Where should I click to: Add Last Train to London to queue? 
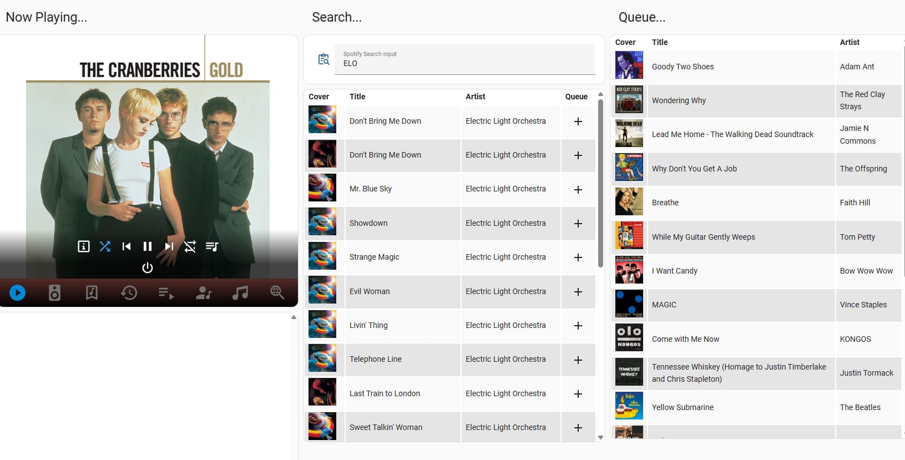pyautogui.click(x=578, y=394)
